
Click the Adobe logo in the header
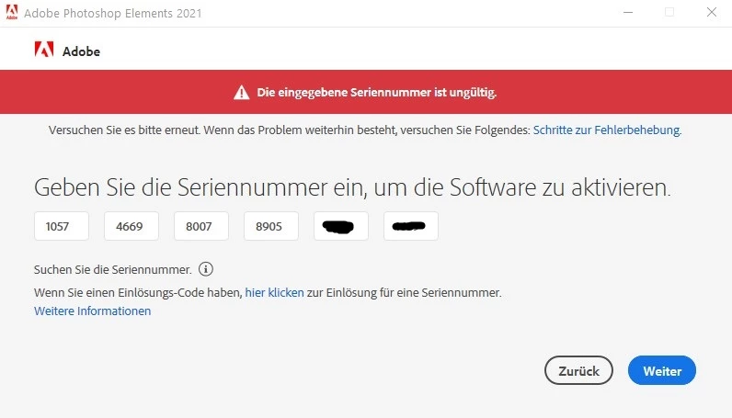(44, 50)
